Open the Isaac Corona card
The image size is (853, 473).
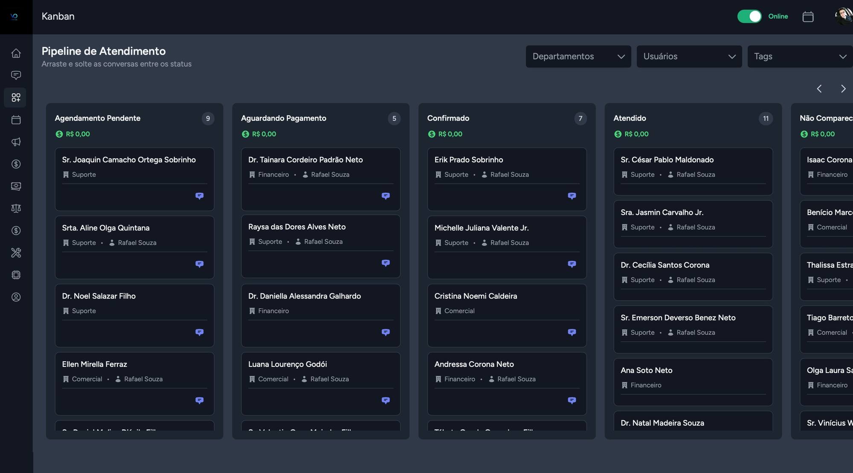tap(826, 171)
